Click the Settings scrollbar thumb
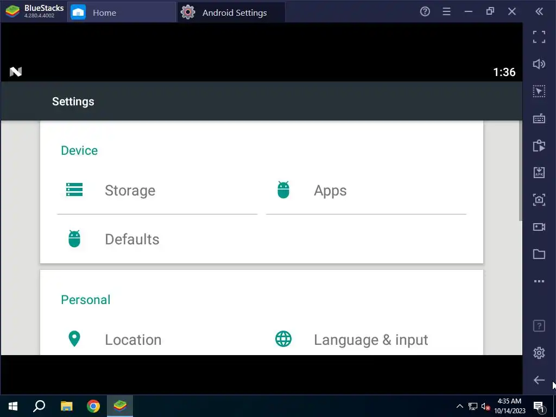 (520, 170)
